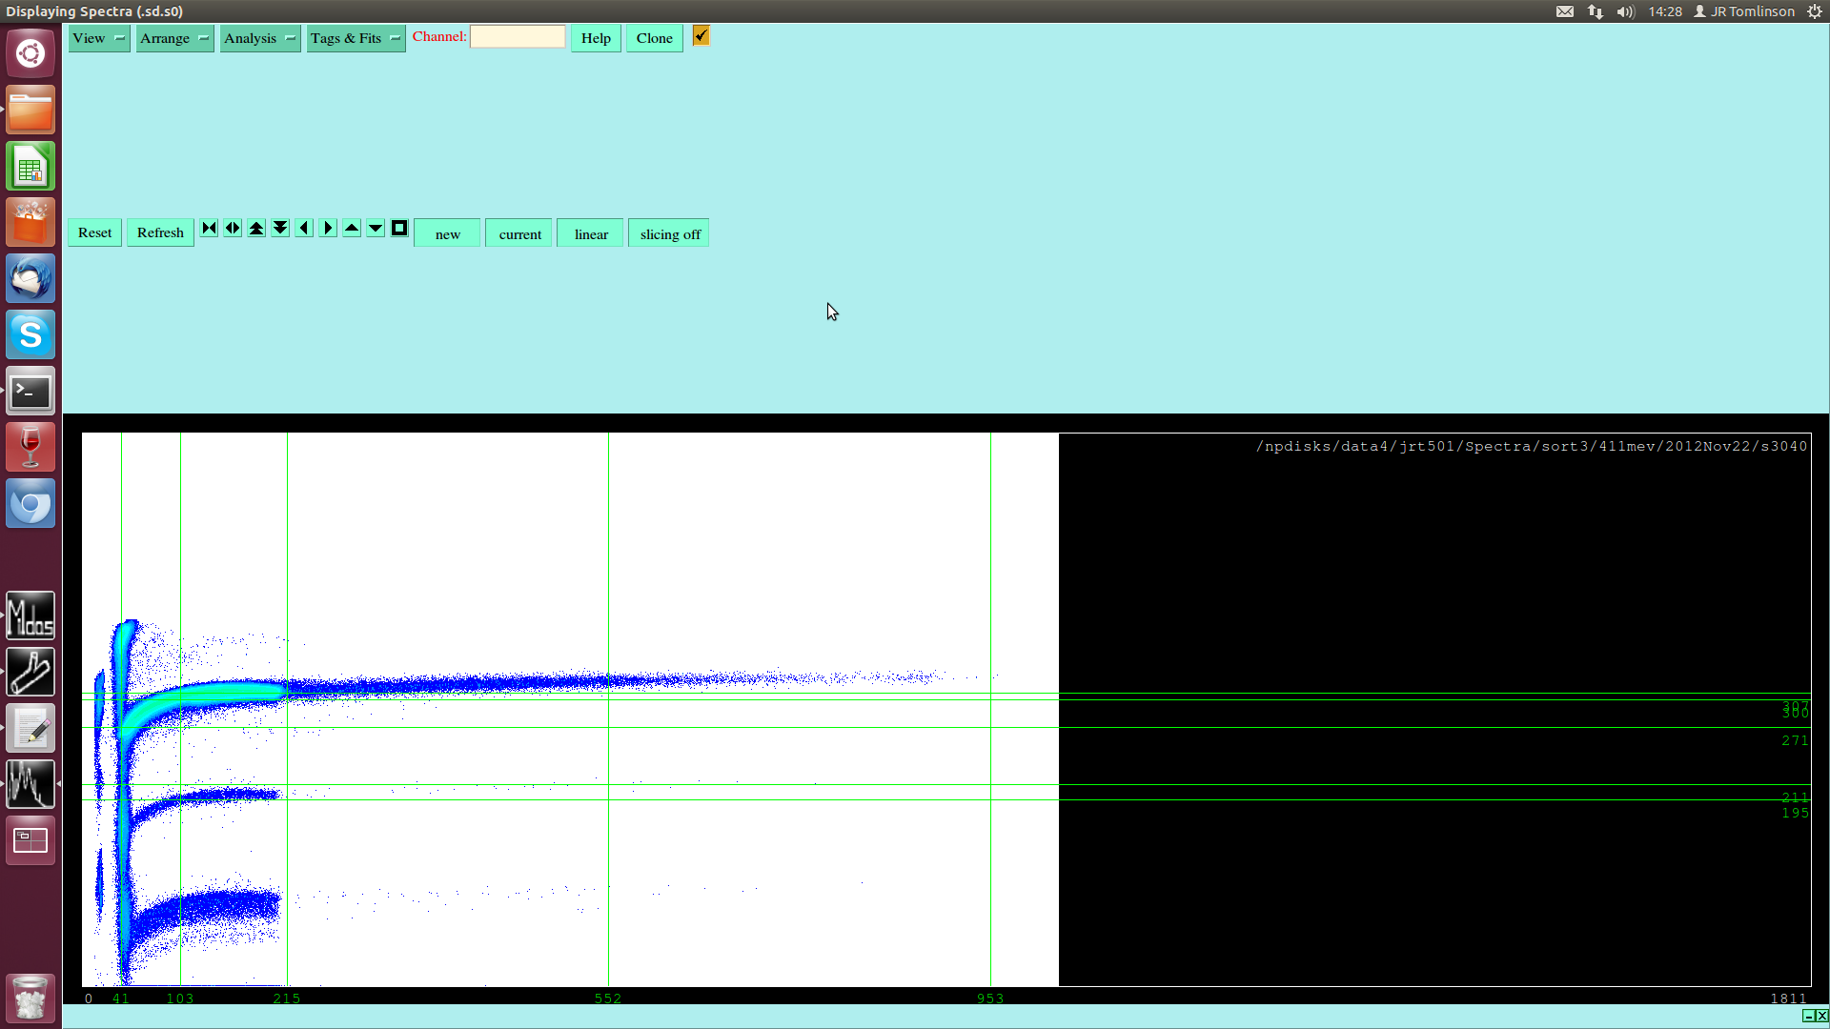
Task: Click the square full-view icon
Action: point(399,228)
